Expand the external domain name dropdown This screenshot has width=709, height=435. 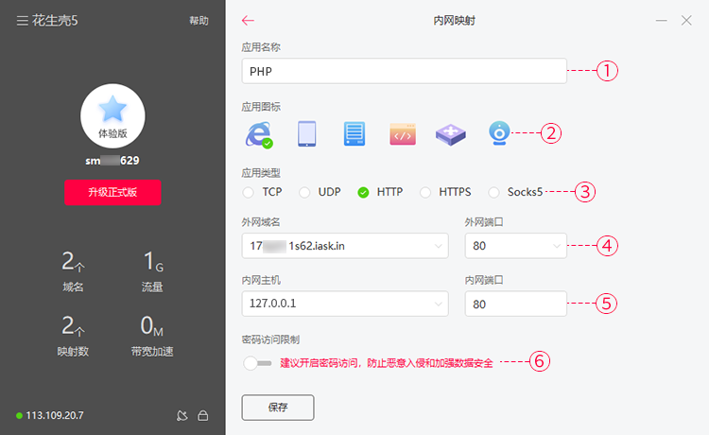pos(345,246)
